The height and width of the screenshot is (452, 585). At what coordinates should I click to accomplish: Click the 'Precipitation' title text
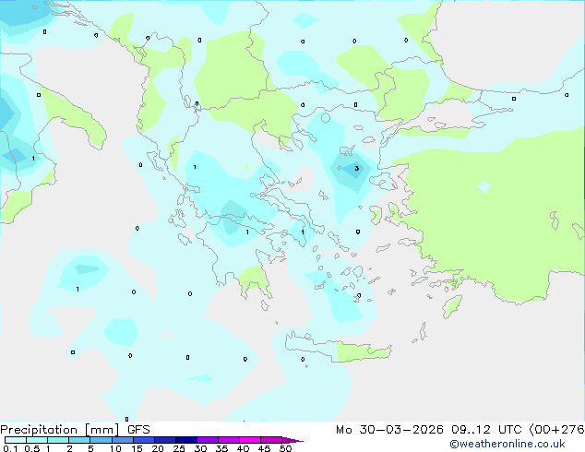pos(39,430)
